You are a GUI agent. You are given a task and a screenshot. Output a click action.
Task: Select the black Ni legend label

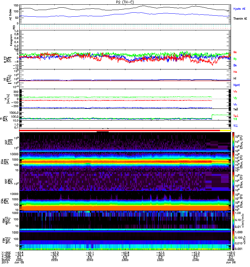[x=235, y=78]
